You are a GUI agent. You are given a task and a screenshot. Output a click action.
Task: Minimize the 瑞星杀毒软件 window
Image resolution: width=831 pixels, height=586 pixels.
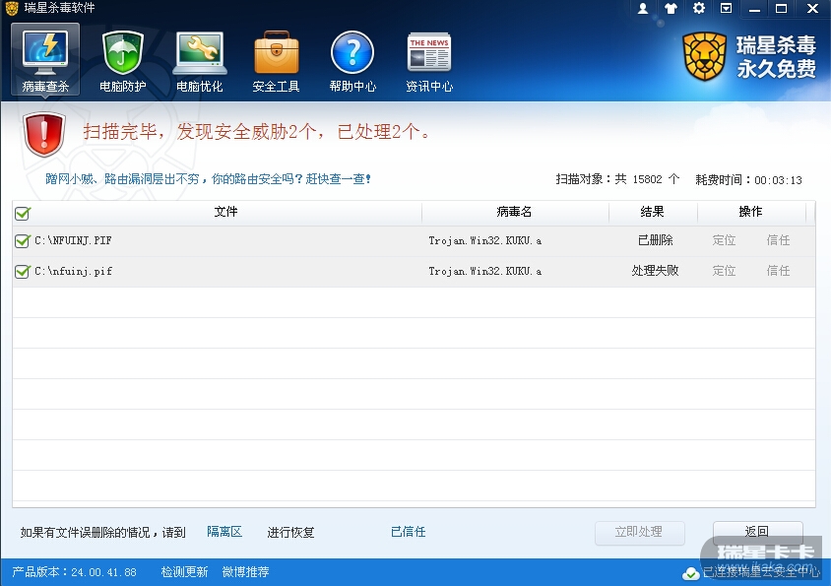point(754,9)
